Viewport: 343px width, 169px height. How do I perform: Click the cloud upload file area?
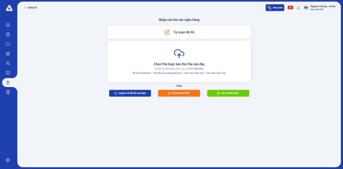179,53
